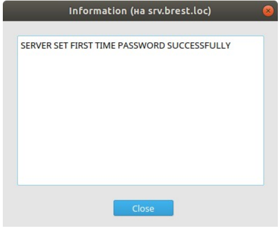Dismiss dialog with the orange X icon

tap(268, 11)
